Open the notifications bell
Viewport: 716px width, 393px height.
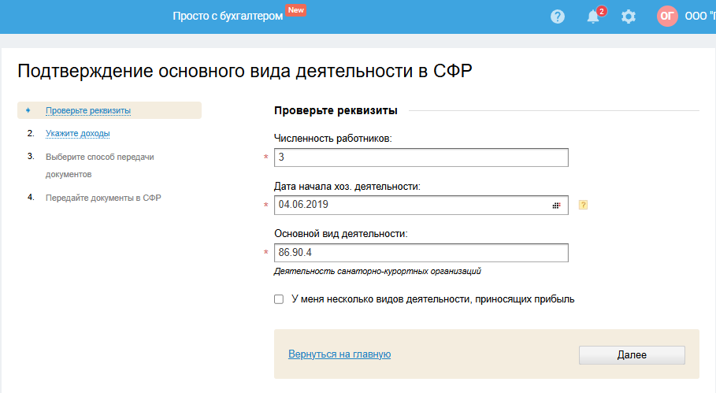pyautogui.click(x=594, y=17)
